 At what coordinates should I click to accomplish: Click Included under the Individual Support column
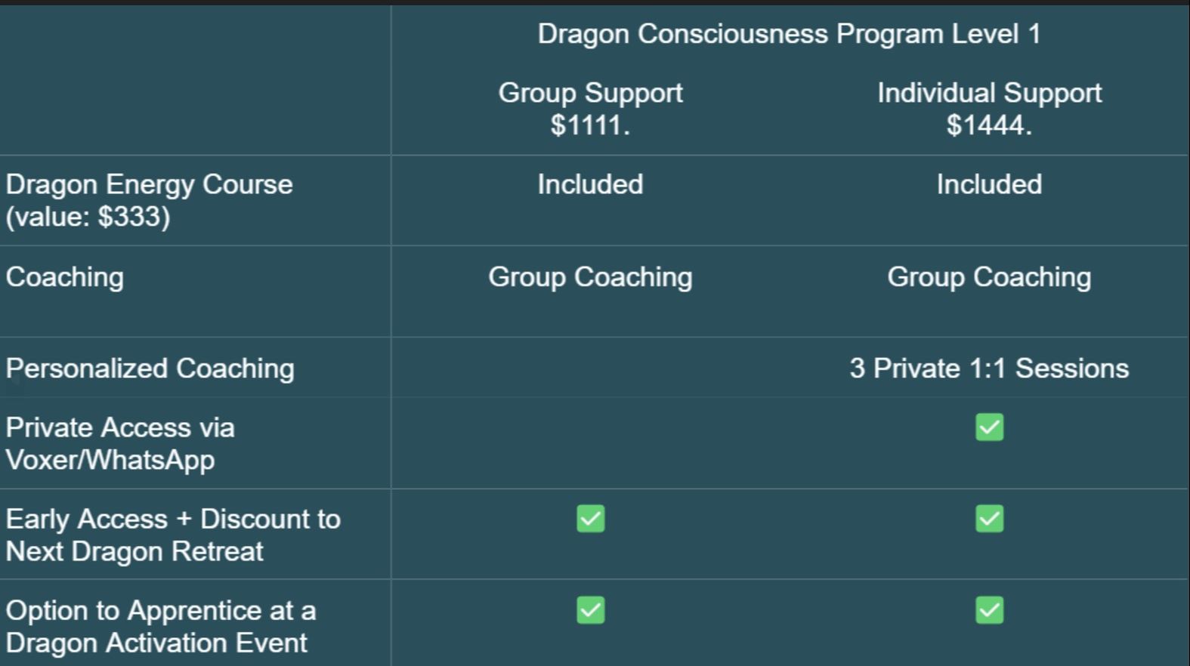[989, 184]
